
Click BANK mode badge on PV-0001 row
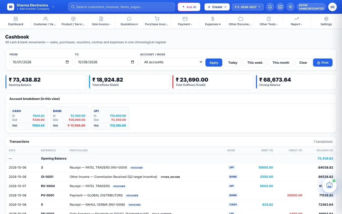pyautogui.click(x=233, y=195)
